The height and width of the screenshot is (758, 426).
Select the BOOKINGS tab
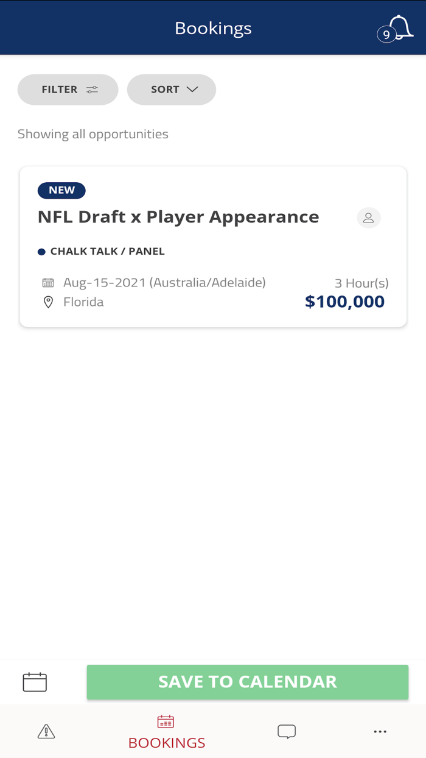pos(166,731)
